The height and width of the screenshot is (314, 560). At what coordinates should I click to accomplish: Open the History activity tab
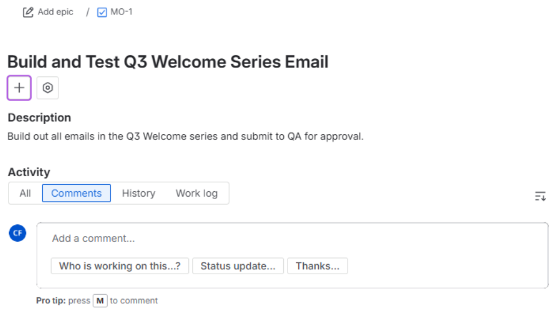coord(138,193)
